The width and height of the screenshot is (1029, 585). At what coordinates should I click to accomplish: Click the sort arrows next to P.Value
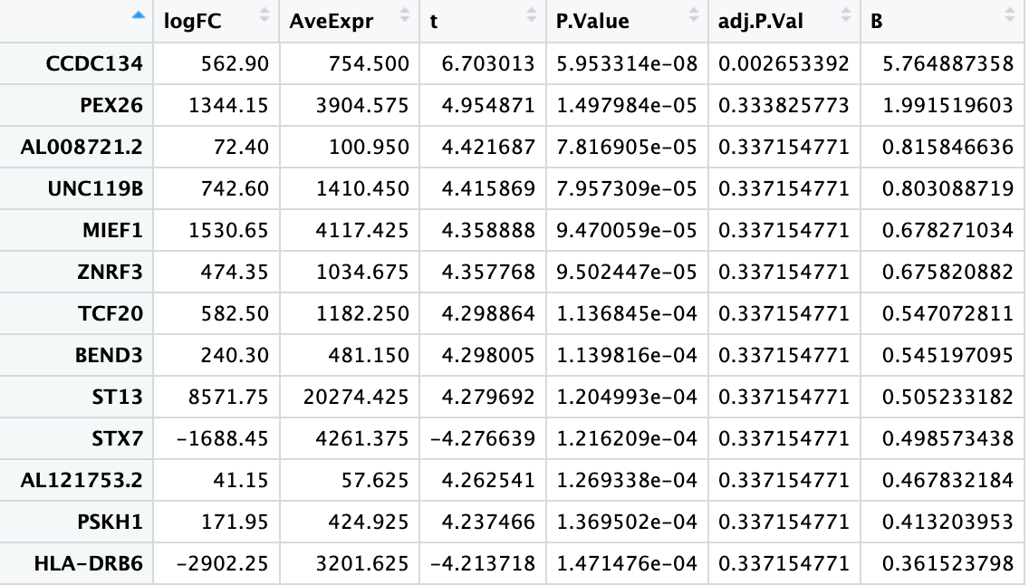693,15
